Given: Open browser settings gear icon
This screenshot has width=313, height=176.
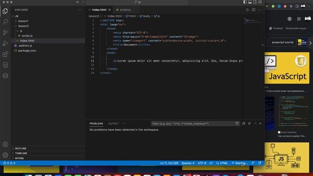Looking at the screenshot, I should pyautogui.click(x=290, y=19).
